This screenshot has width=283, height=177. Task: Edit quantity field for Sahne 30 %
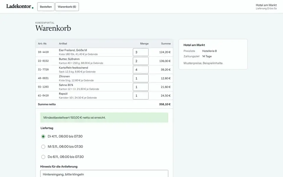click(141, 87)
